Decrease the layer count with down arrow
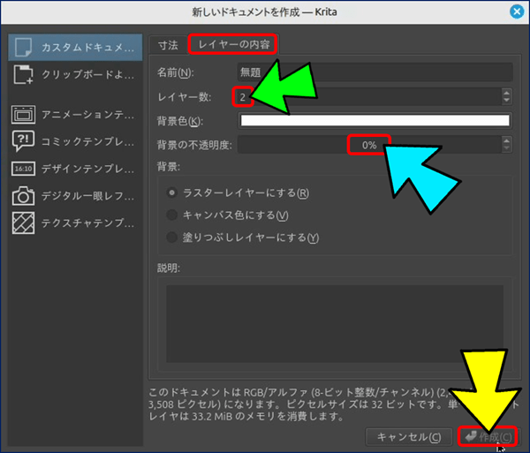This screenshot has height=453, width=530. coord(506,101)
